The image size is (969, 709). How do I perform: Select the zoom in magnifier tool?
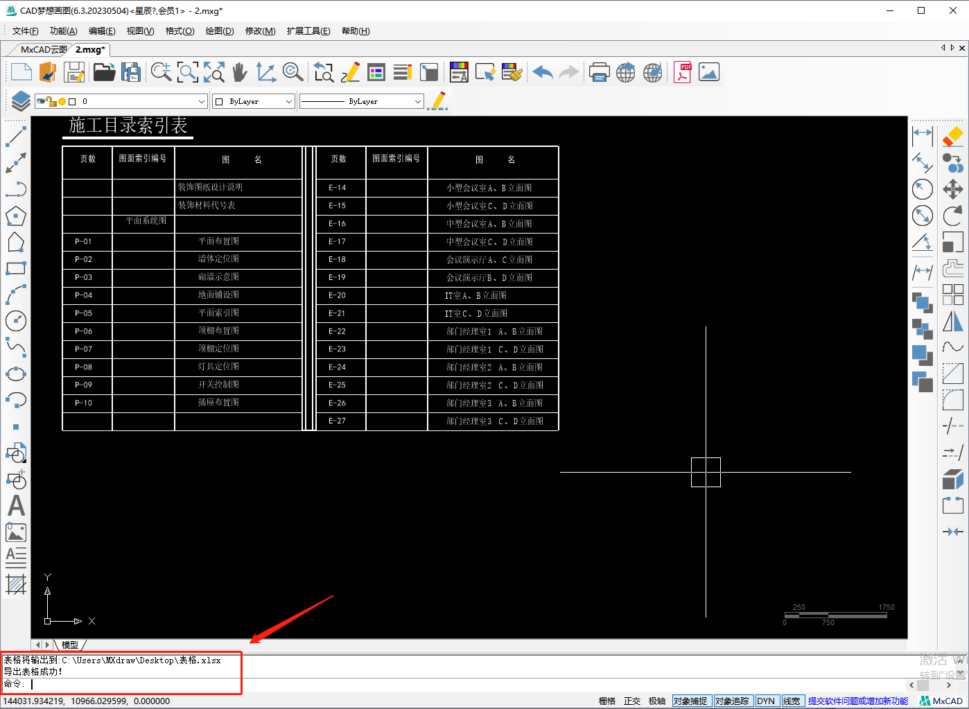(161, 72)
